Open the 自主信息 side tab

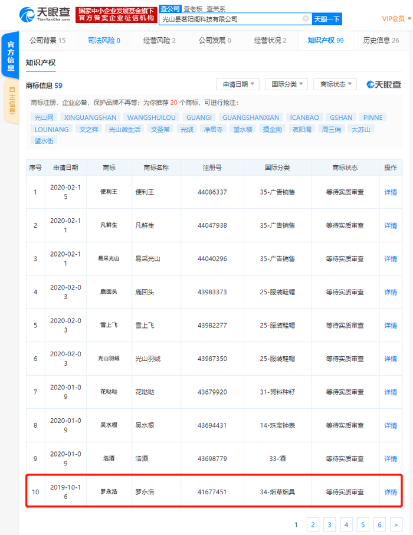tap(11, 100)
